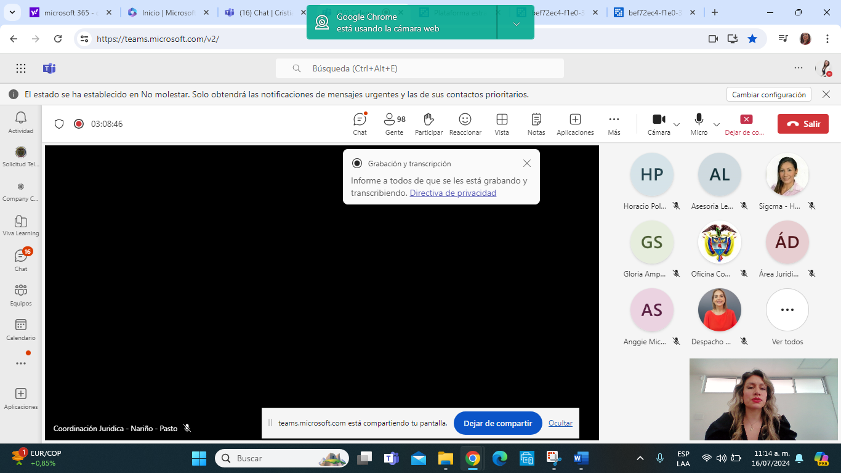Open Windows Start menu
841x473 pixels.
199,458
